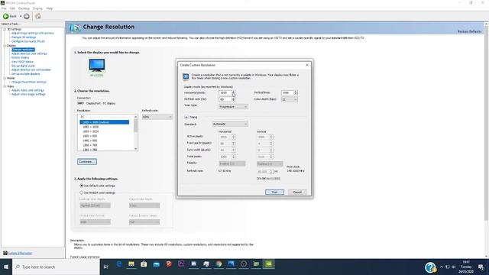Viewport: 489px width, 275px height.
Task: Click Refresh rate (Hz) spinner arrows
Action: pyautogui.click(x=234, y=99)
